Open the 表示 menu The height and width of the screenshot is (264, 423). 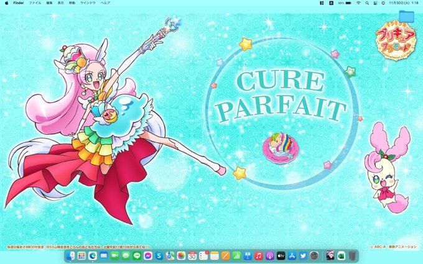(x=61, y=3)
